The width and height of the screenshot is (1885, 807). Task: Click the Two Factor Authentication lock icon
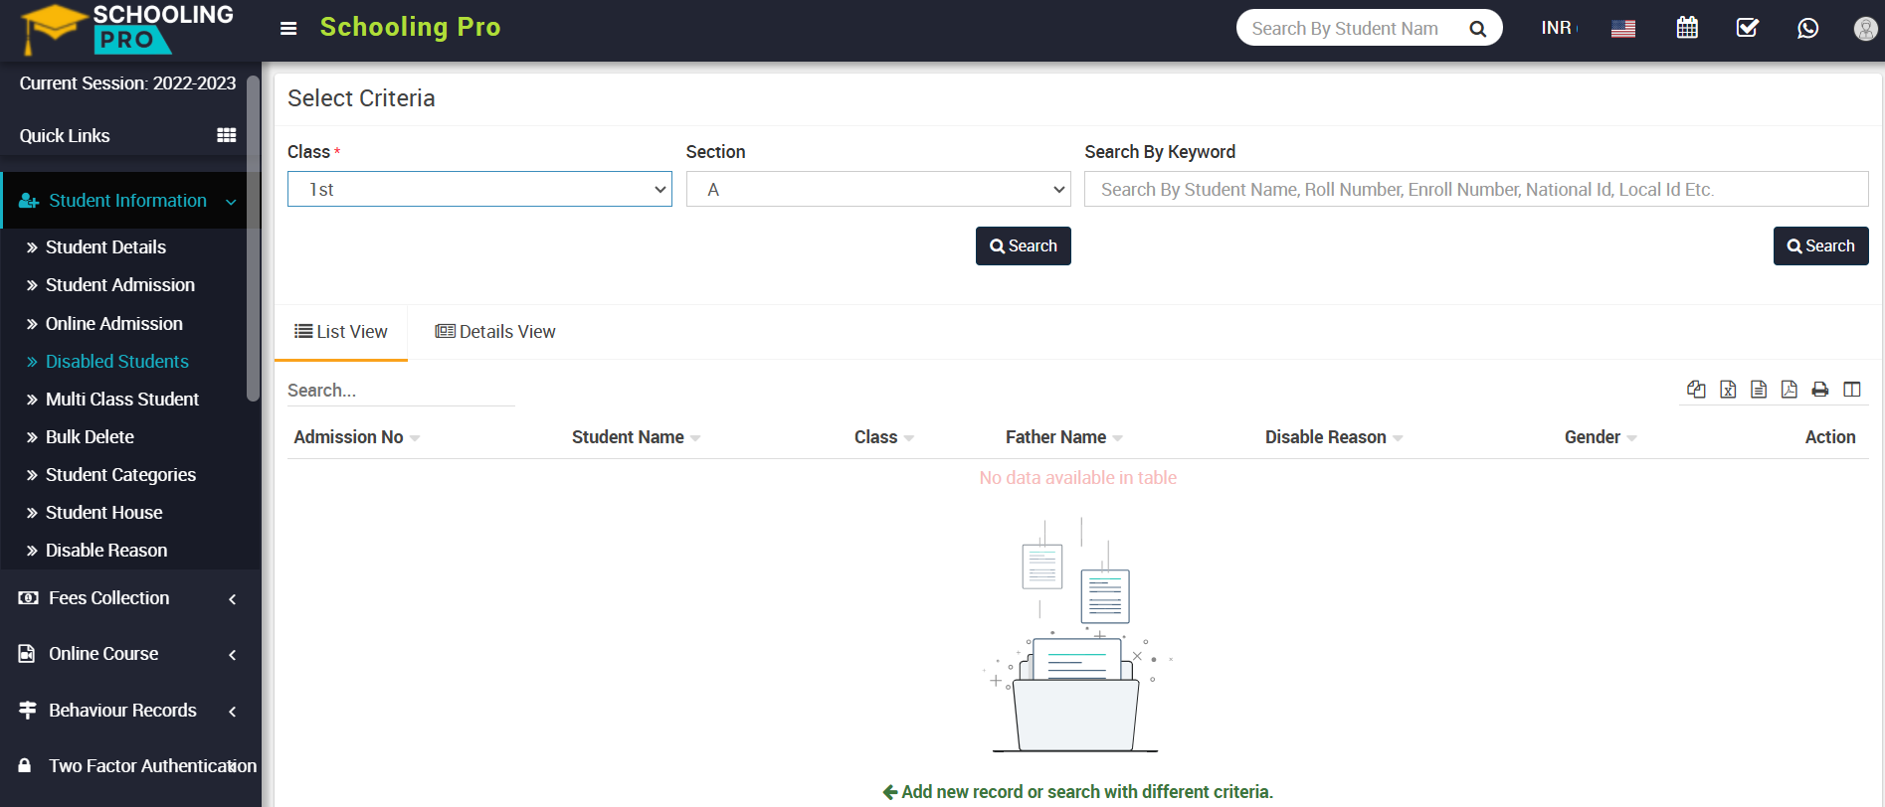coord(25,765)
